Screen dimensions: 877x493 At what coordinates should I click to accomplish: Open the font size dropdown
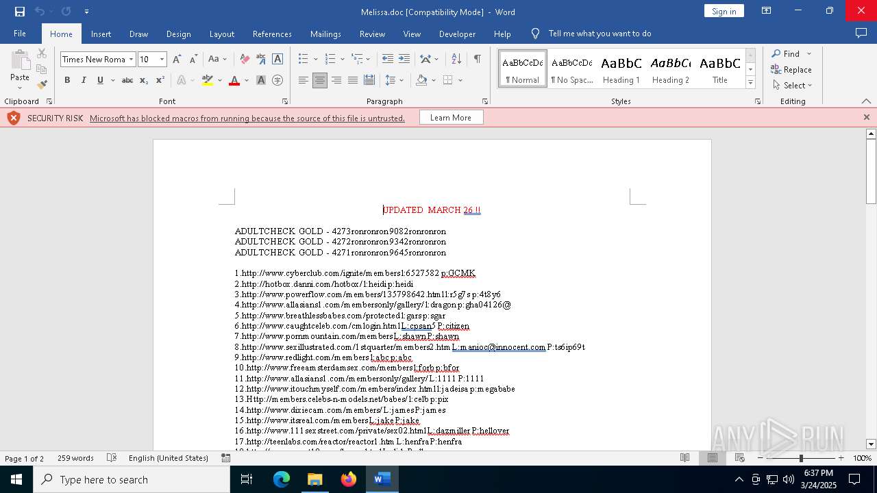162,60
